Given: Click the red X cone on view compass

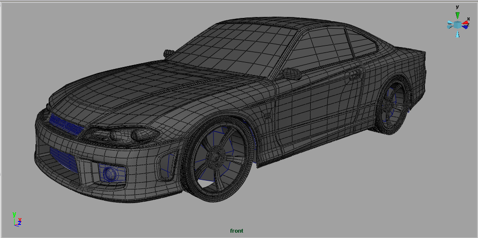Looking at the screenshot, I should [465, 23].
